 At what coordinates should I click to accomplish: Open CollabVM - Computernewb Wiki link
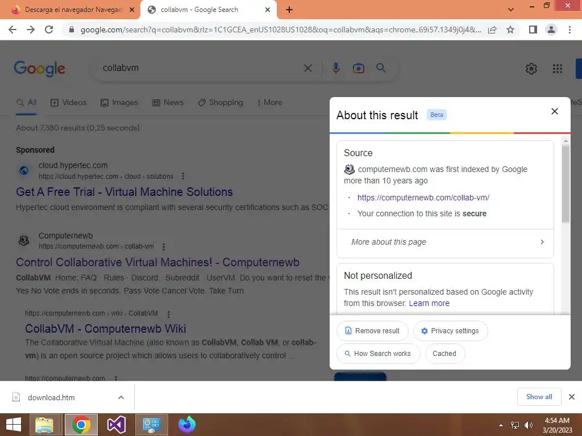point(105,329)
